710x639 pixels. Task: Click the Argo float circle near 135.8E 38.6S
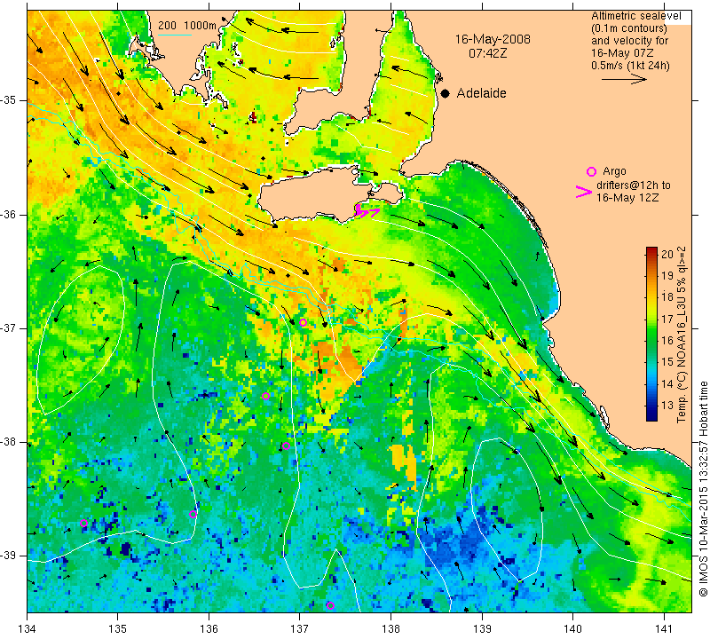[193, 514]
